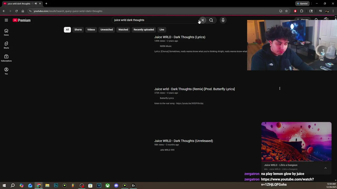Screen dimensions: 337x189
Task: Open the Butterfly Lyrics channel
Action: tap(167, 98)
